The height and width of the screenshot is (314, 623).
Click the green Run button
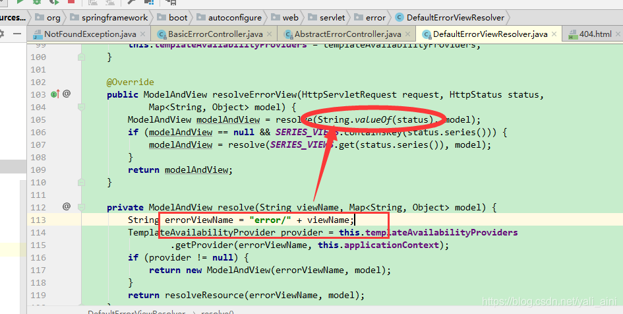[x=20, y=1]
